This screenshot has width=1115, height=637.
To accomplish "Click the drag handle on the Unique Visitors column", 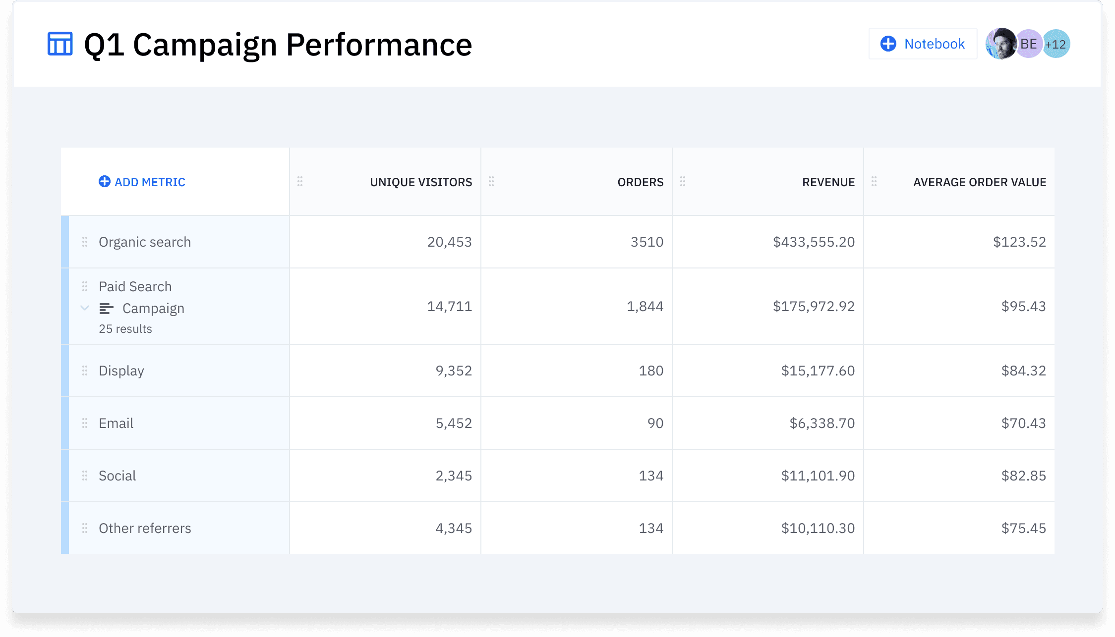I will pos(300,182).
